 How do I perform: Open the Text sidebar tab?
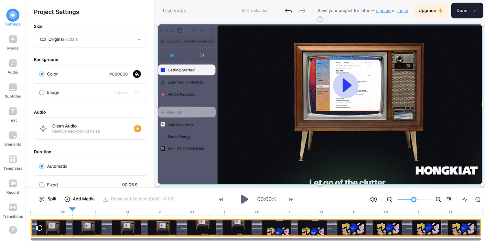tap(13, 115)
